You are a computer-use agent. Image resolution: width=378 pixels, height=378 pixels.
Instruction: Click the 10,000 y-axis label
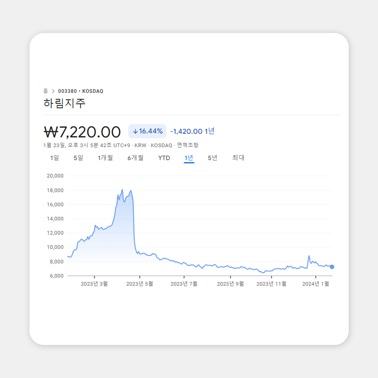click(55, 247)
